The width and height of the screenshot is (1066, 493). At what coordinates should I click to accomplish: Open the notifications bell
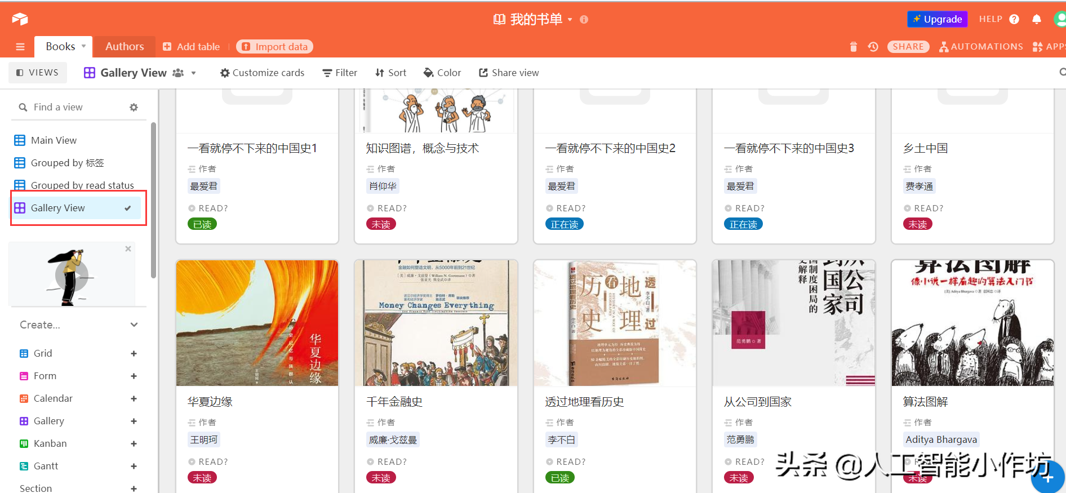click(1037, 19)
